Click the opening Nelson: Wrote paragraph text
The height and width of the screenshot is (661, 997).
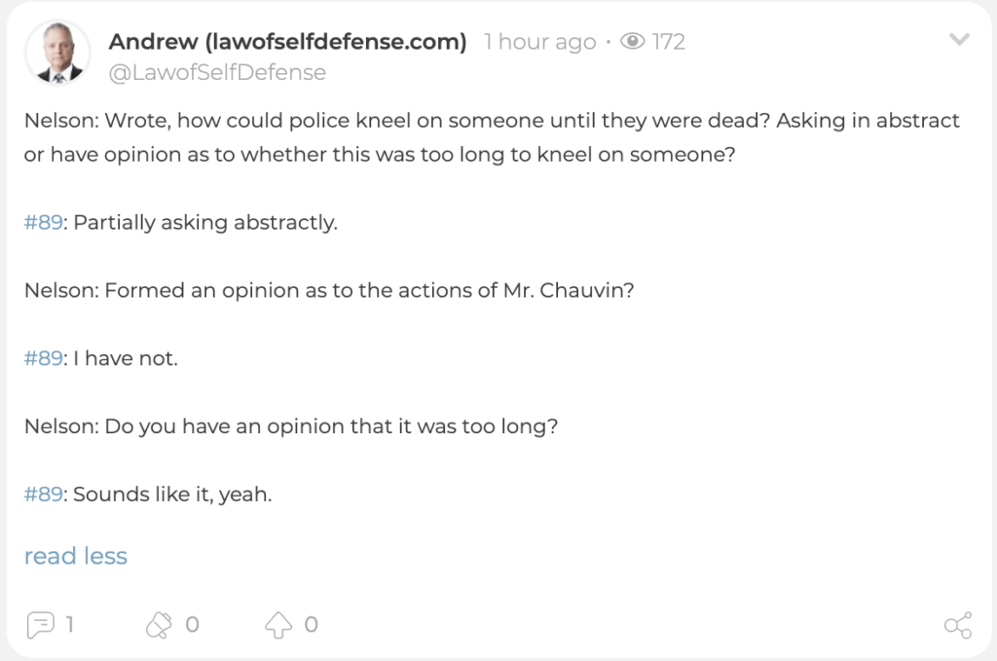pos(492,137)
